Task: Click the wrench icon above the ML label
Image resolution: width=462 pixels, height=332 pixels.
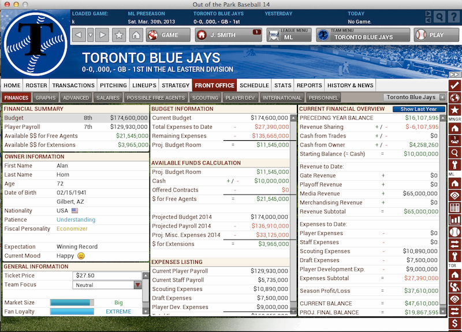Action: pyautogui.click(x=454, y=165)
